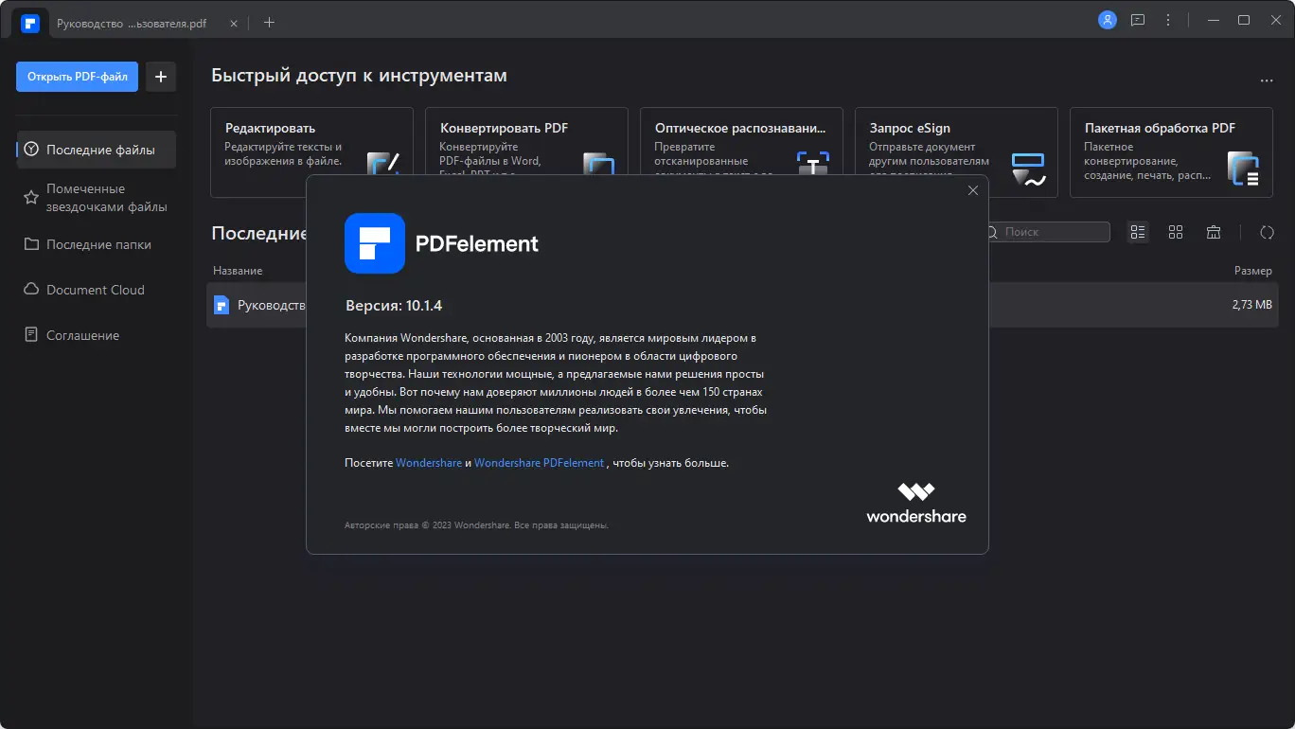Follow the Wondershare website link
The height and width of the screenshot is (729, 1295).
coord(429,463)
